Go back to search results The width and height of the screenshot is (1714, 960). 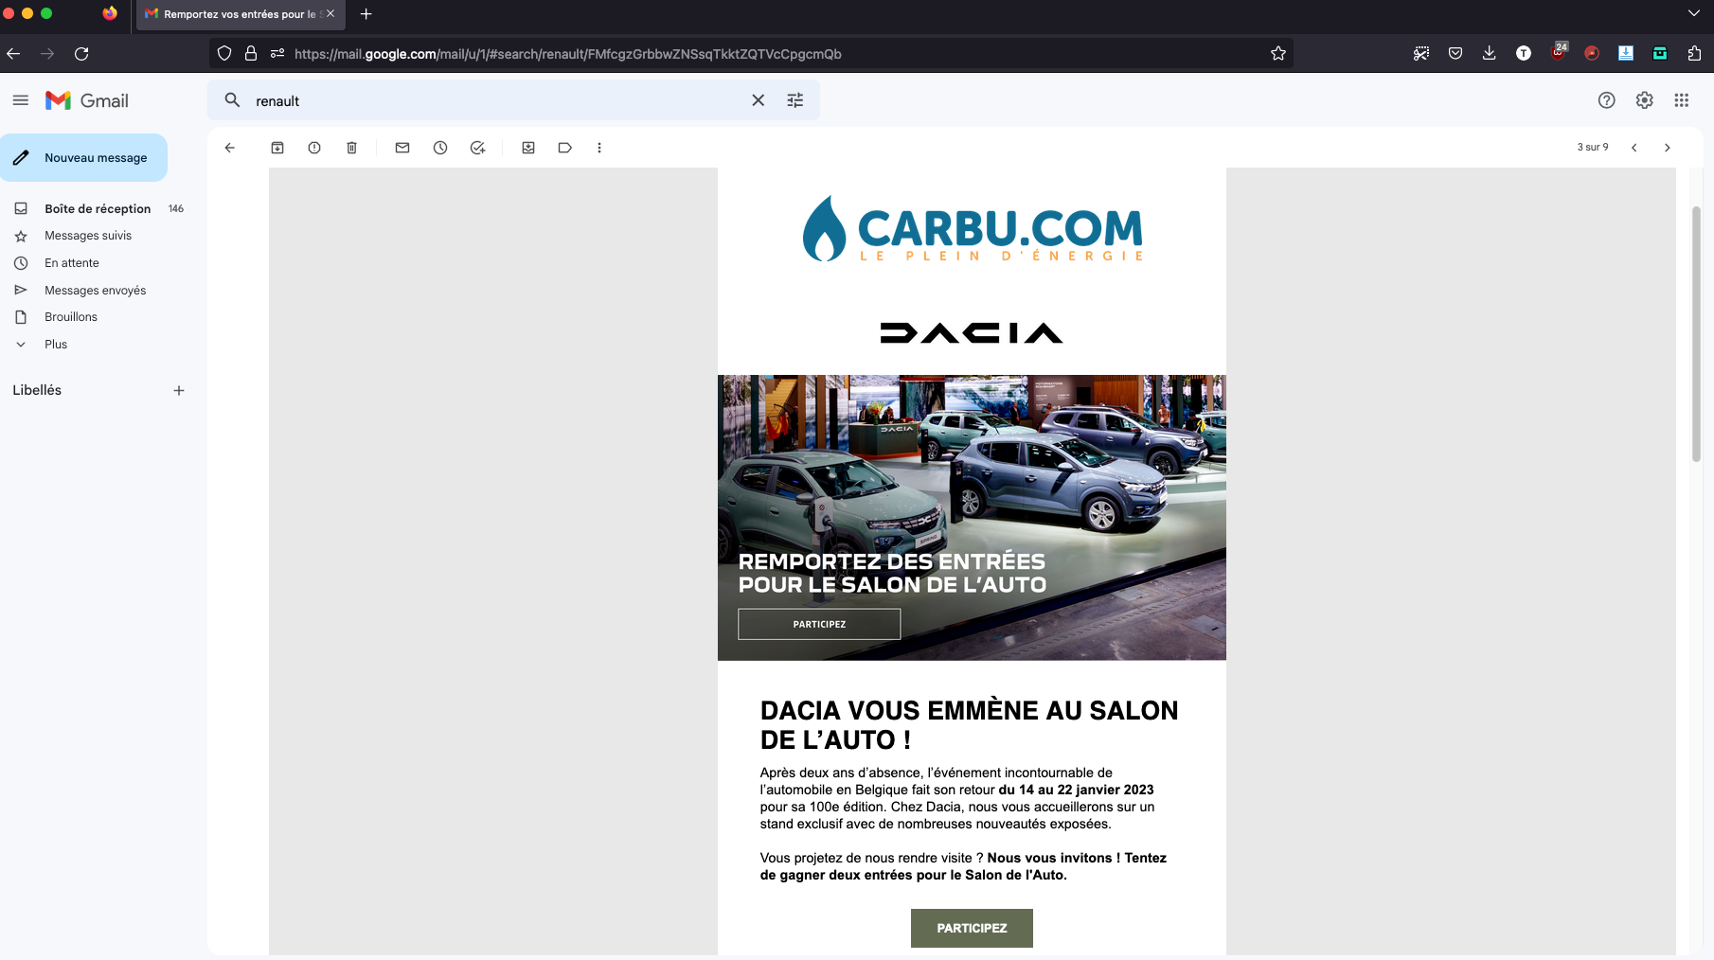pyautogui.click(x=230, y=148)
